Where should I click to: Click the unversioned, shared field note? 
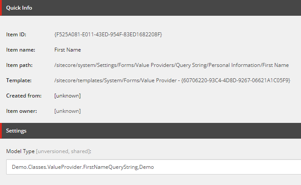(63, 151)
